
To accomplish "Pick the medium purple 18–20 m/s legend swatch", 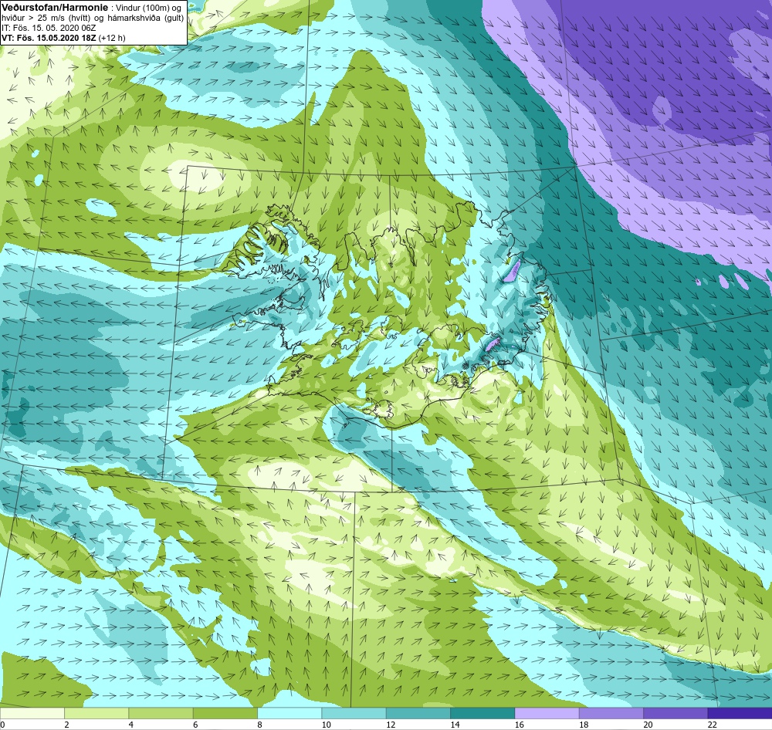I will 611,713.
